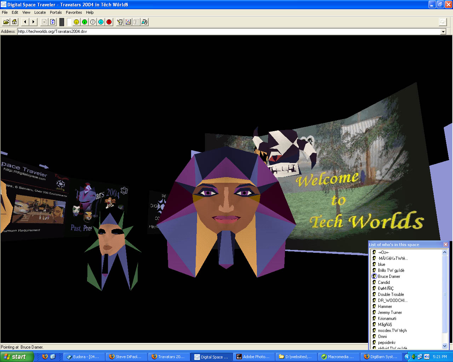Open the Windows start button
This screenshot has width=453, height=362.
17,357
